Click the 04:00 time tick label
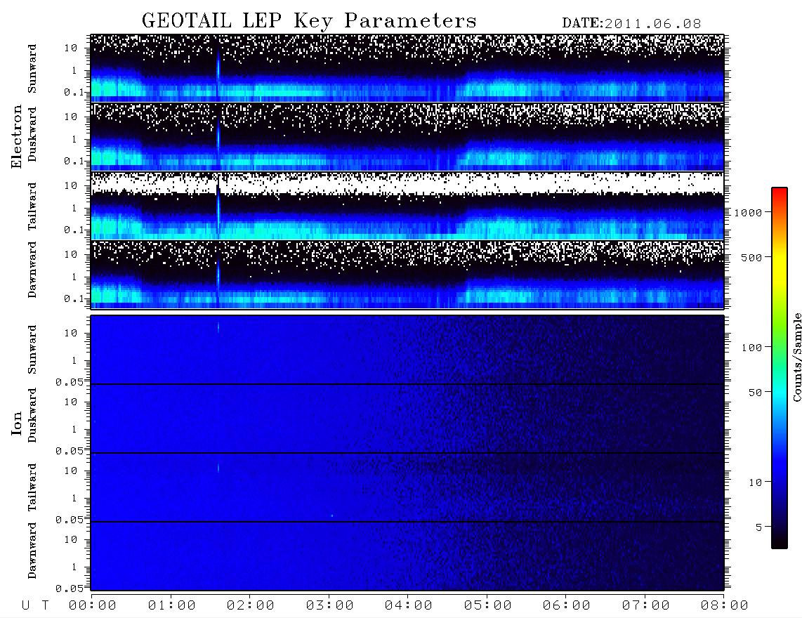Screen dimensions: 802x618 pos(409,606)
